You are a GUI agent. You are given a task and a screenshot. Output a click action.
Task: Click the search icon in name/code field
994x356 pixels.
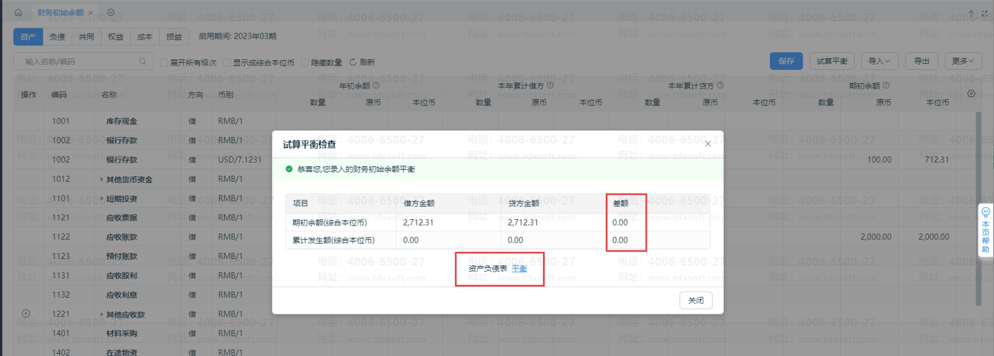pos(143,61)
